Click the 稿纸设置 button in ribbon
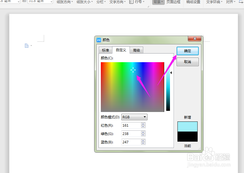This screenshot has height=173, width=244. tap(193, 2)
